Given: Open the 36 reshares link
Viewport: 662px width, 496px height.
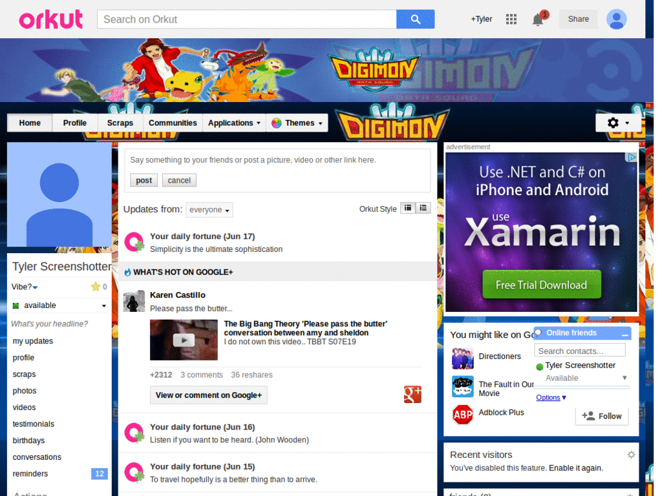Looking at the screenshot, I should 251,375.
